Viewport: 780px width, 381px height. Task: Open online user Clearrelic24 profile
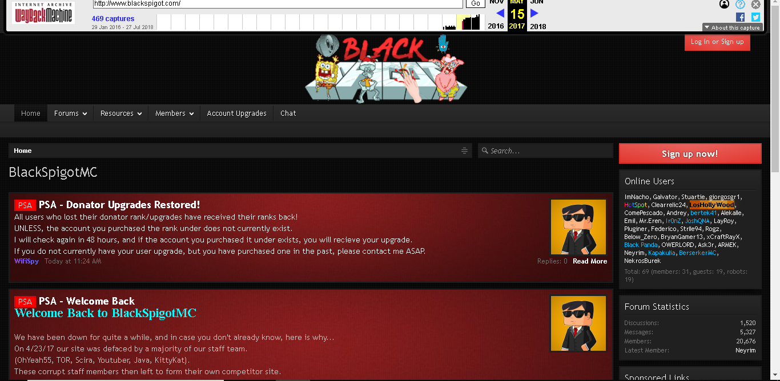pos(668,205)
